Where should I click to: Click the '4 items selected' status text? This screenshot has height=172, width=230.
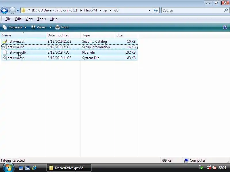pyautogui.click(x=12, y=161)
